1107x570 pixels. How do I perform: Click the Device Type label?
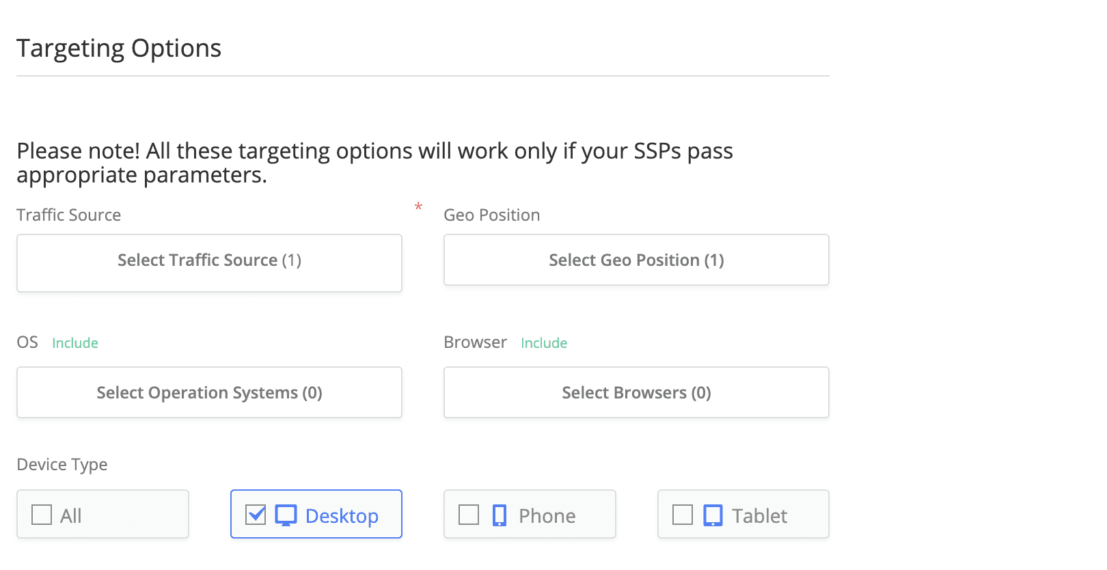[62, 465]
